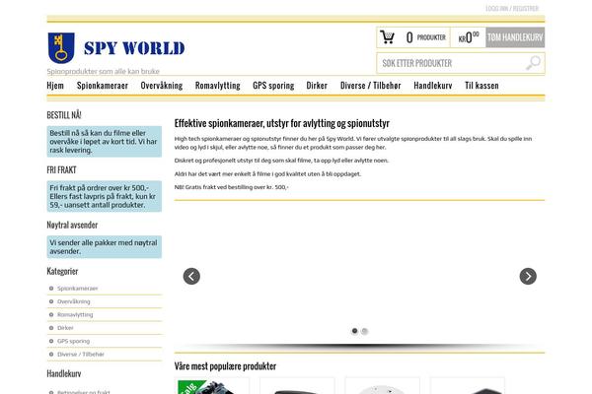Open GPS sporing category link in sidebar
This screenshot has width=592, height=394.
coord(74,341)
